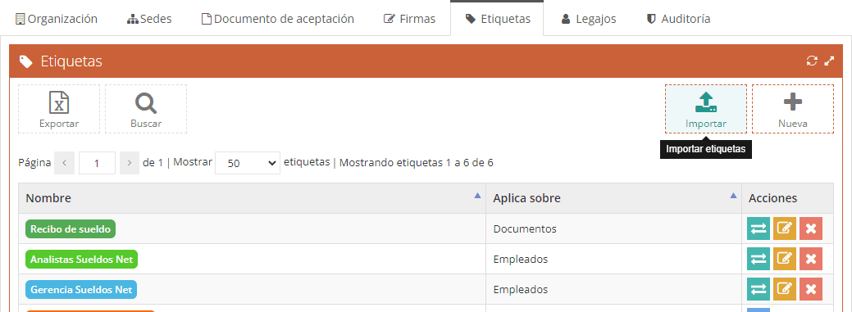
Task: Open the Organización tab
Action: tap(56, 19)
